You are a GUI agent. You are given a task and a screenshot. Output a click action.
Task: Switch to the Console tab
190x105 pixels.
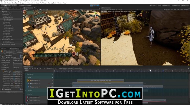(x=37, y=8)
